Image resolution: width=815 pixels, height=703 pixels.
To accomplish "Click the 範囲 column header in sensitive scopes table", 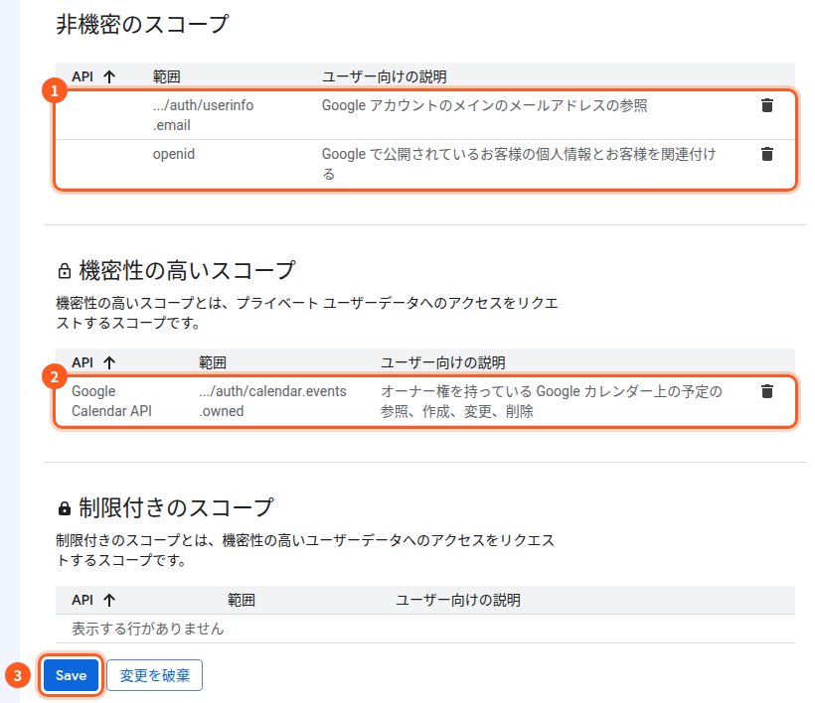I will click(x=212, y=362).
